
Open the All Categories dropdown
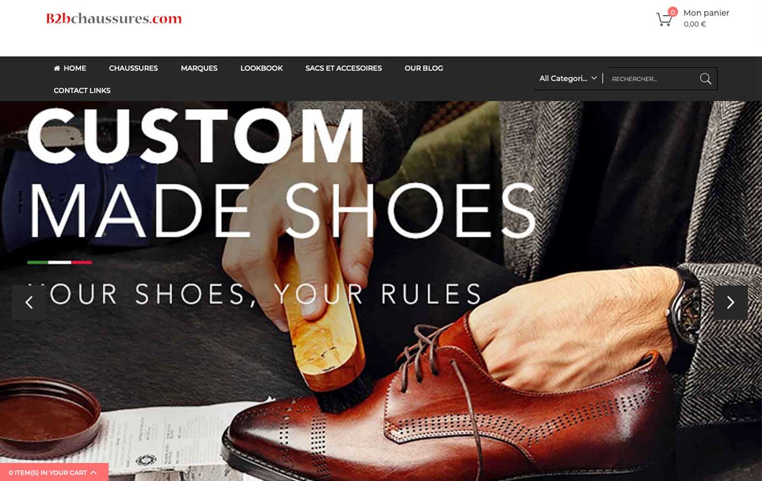click(568, 79)
